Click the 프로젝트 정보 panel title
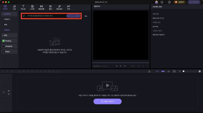This screenshot has width=203, height=113. pos(157,7)
